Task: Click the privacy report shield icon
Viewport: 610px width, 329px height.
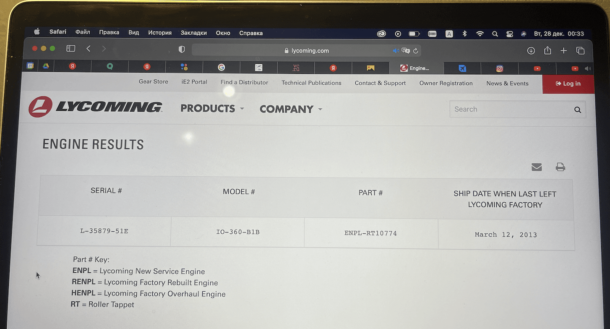Action: [x=182, y=50]
